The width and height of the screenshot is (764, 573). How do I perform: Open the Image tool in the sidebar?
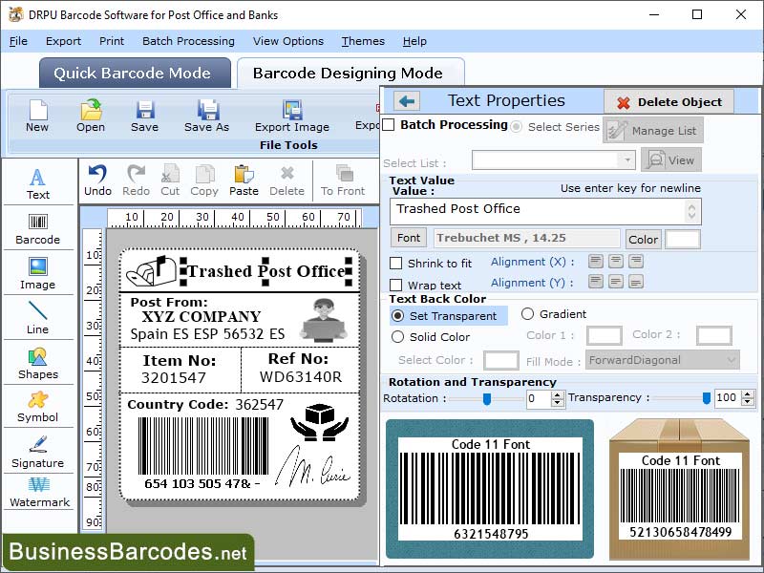point(38,275)
